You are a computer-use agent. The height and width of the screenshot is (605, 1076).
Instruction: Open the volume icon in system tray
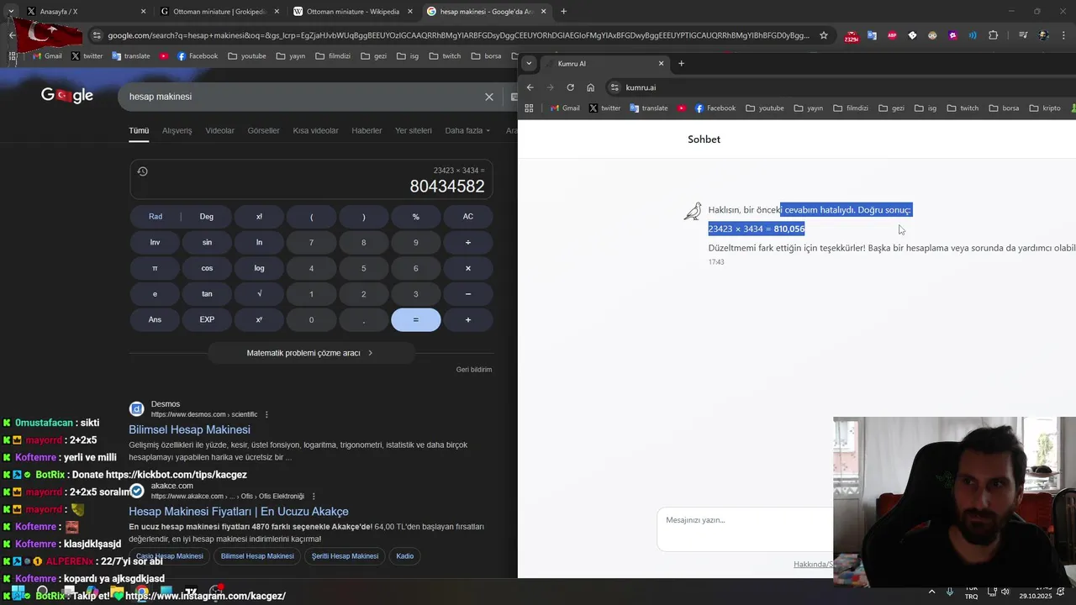point(1005,592)
